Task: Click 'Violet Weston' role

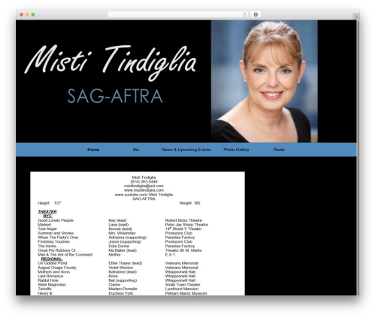Action: click(x=120, y=268)
